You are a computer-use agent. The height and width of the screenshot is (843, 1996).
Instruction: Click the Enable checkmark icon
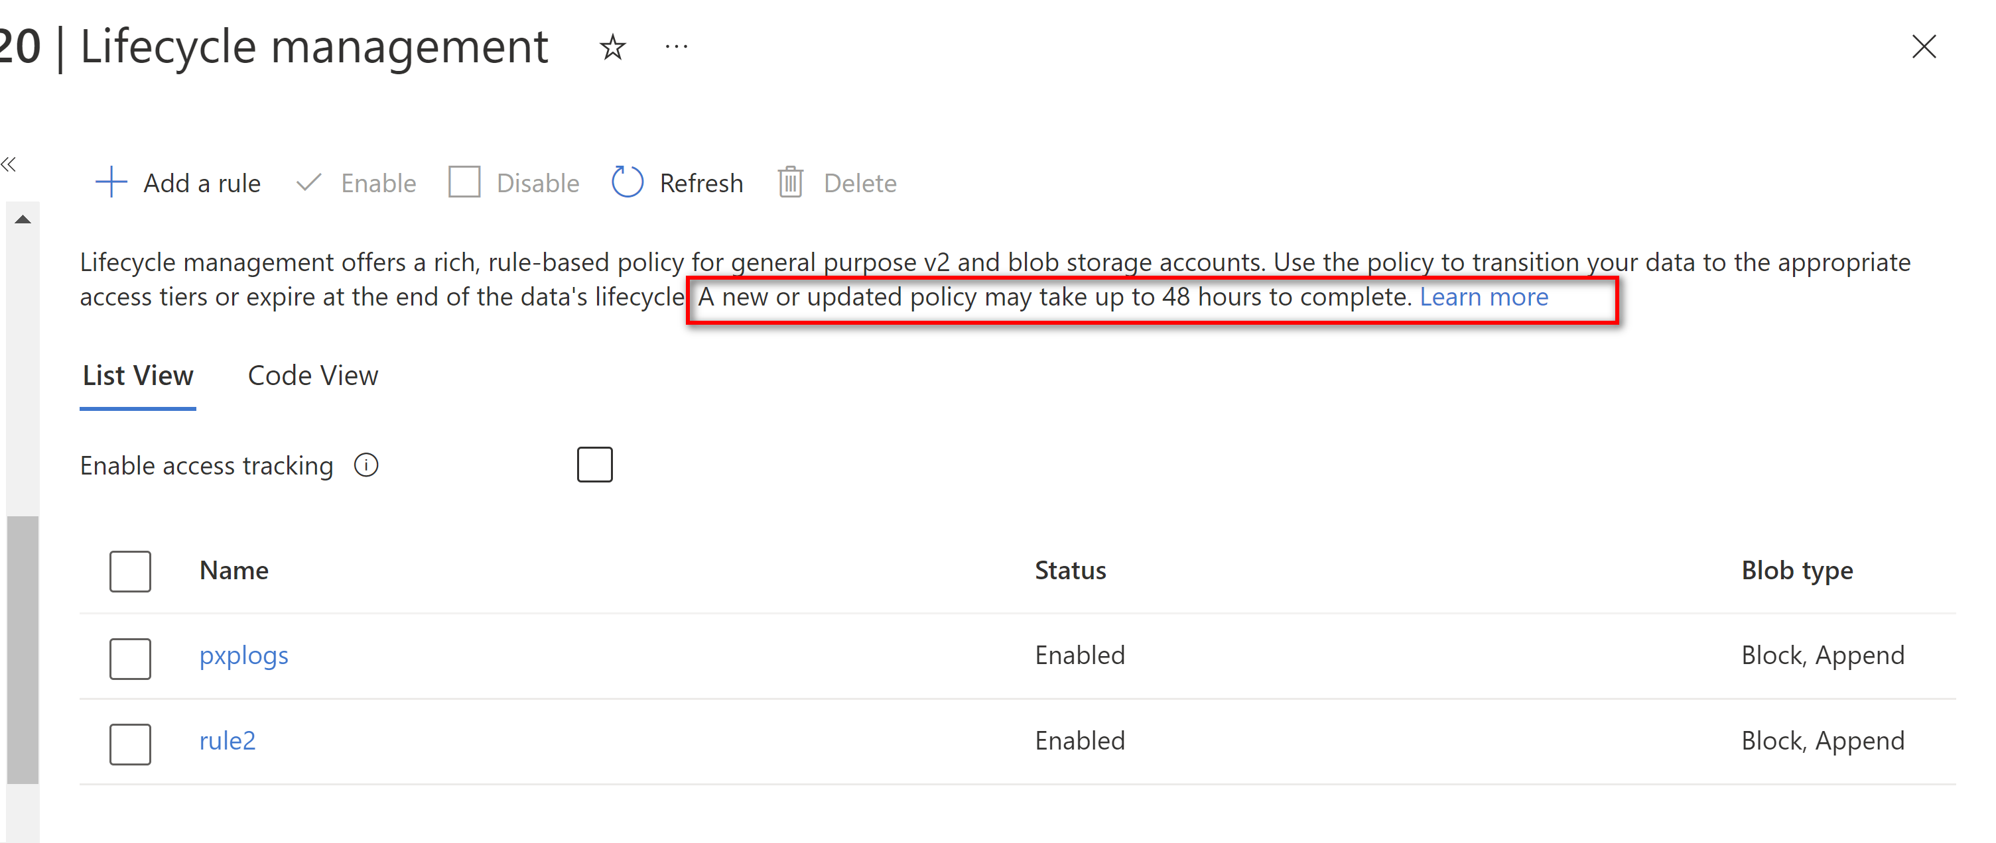tap(308, 183)
